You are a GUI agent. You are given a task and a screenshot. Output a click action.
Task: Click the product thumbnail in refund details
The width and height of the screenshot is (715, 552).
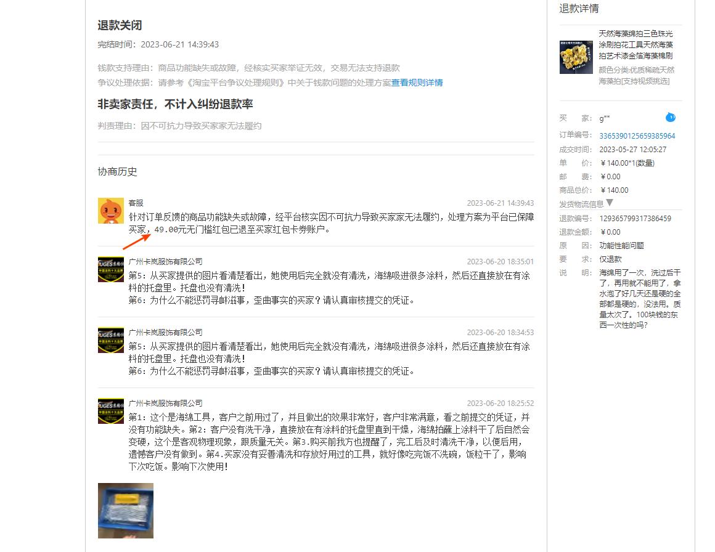click(x=576, y=57)
